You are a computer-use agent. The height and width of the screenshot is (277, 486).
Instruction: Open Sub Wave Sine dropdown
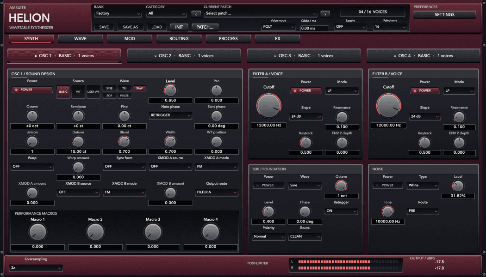point(305,186)
